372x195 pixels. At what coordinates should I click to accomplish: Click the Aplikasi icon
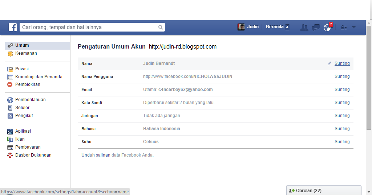[x=10, y=131]
